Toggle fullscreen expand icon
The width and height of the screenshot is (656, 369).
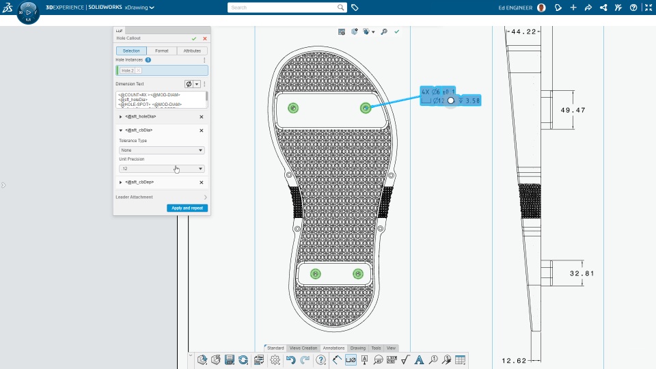648,8
